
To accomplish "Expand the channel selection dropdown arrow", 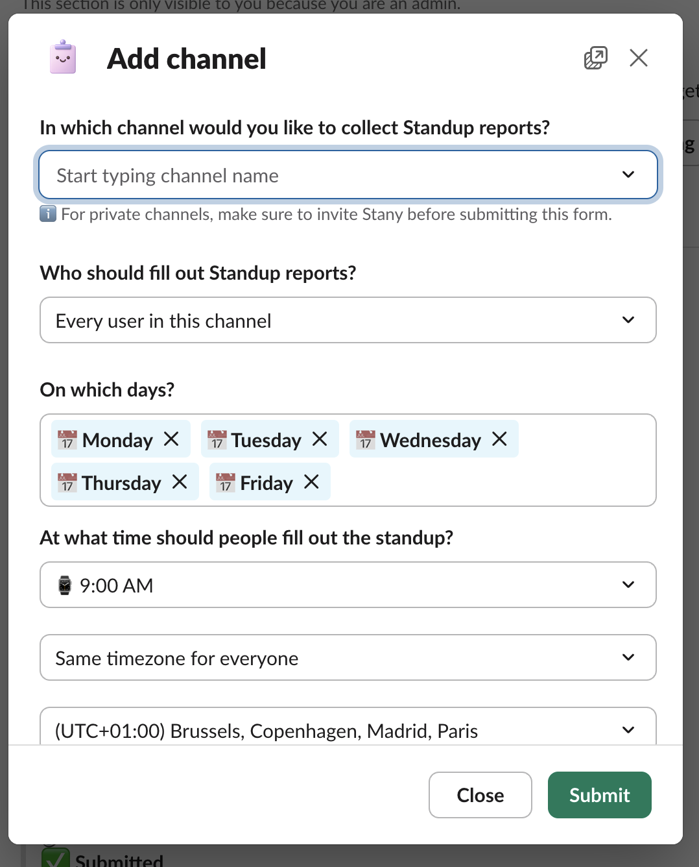I will coord(628,175).
